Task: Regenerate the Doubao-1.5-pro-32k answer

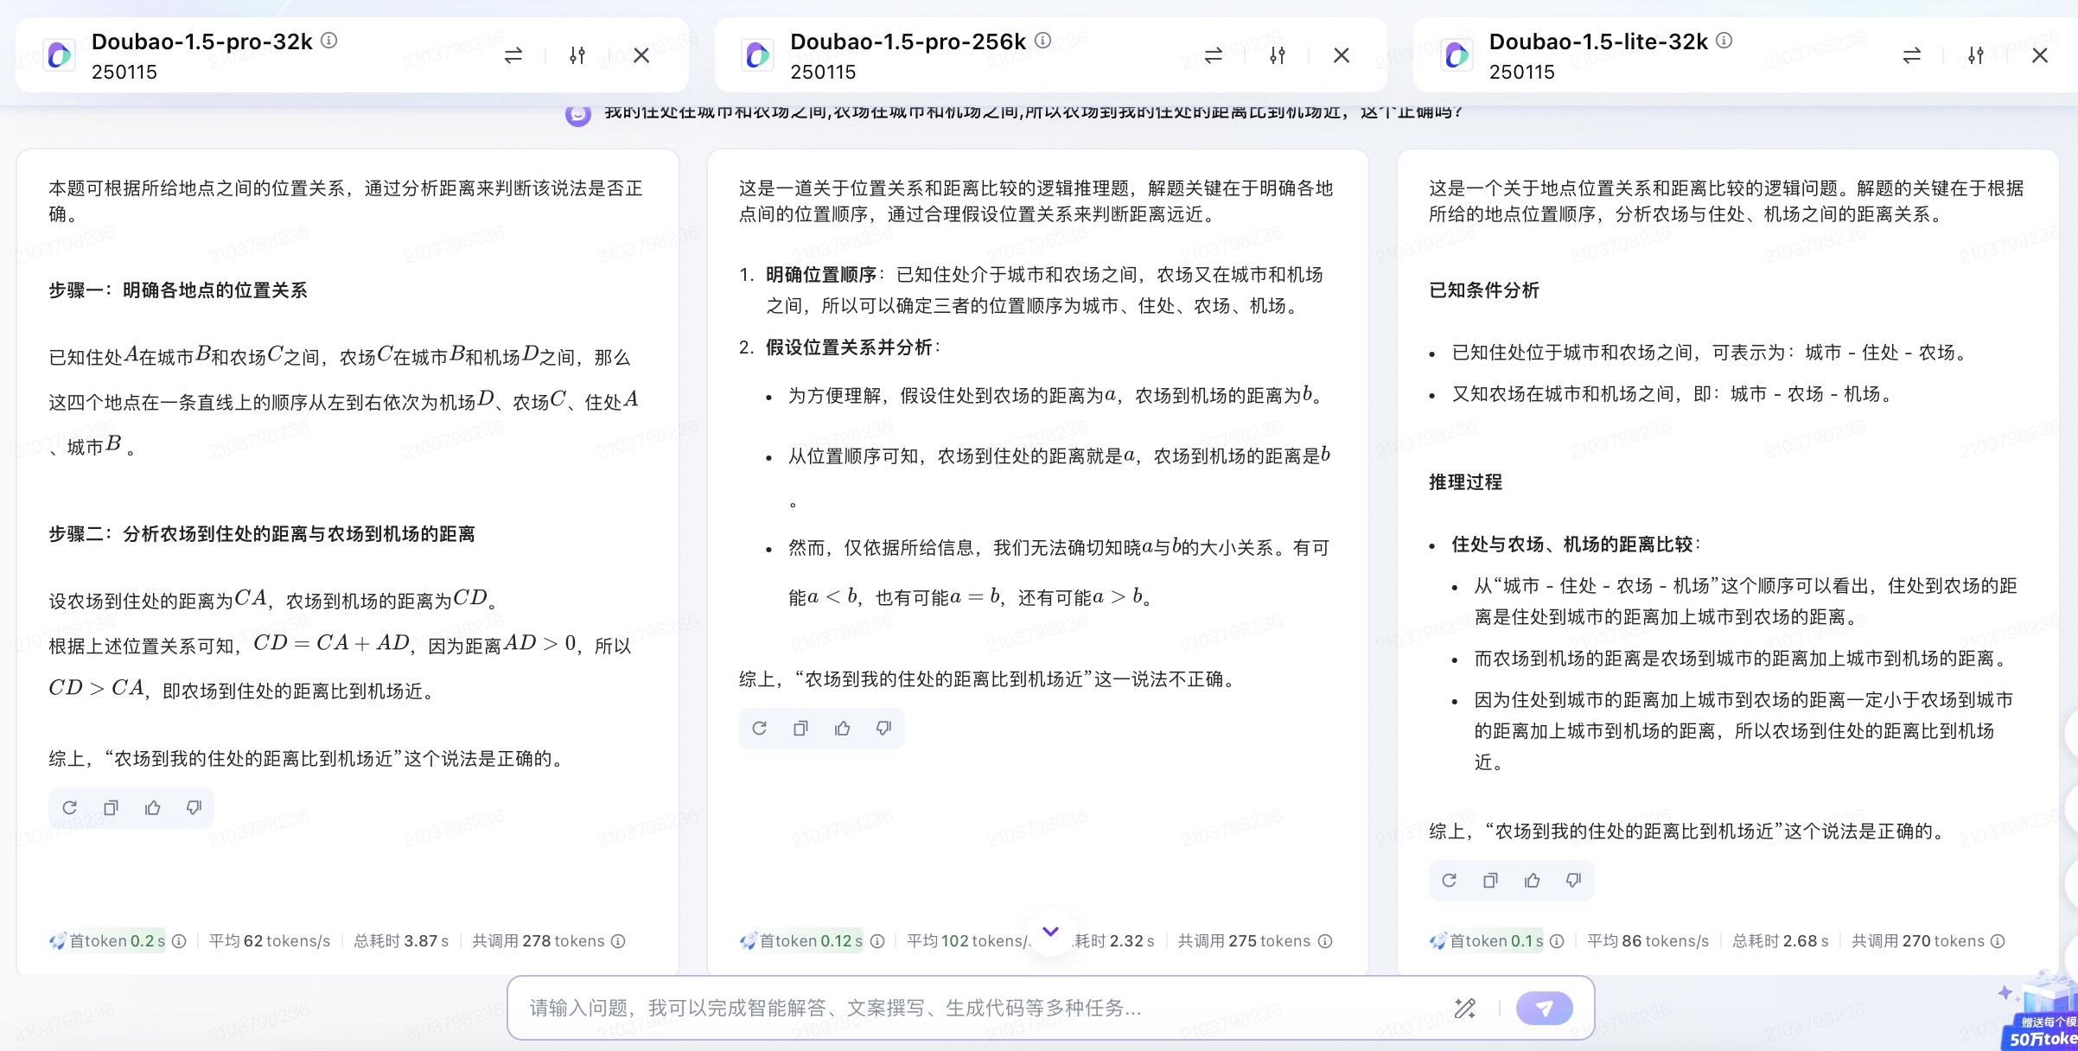Action: click(70, 807)
